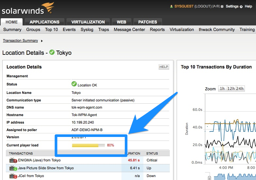This screenshot has width=256, height=180.
Task: Click the gear icon next to Settings
Action: (x=222, y=7)
